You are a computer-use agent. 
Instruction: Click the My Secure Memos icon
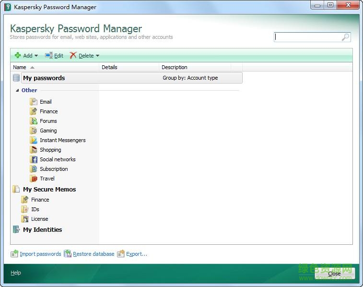pyautogui.click(x=16, y=189)
